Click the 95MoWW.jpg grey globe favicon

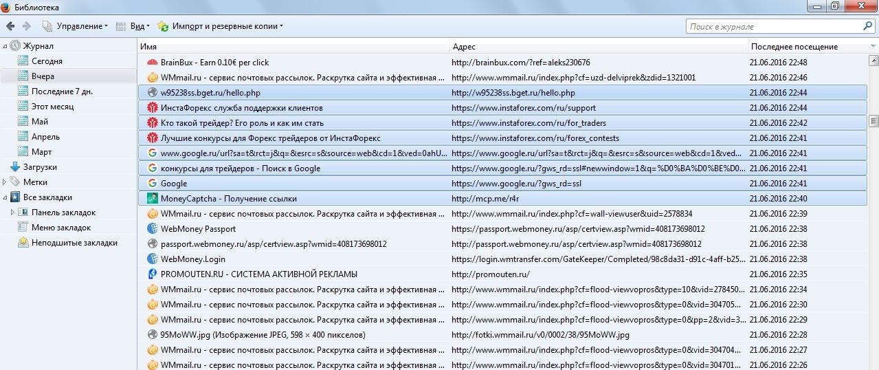point(153,335)
